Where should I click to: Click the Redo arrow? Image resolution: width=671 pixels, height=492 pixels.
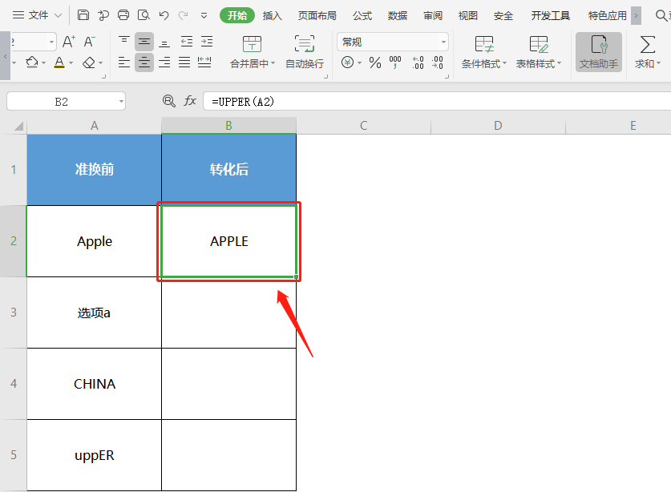click(x=183, y=16)
